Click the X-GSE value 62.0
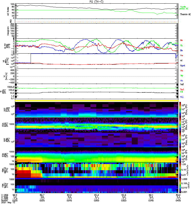193x206 pixels. click(178, 195)
